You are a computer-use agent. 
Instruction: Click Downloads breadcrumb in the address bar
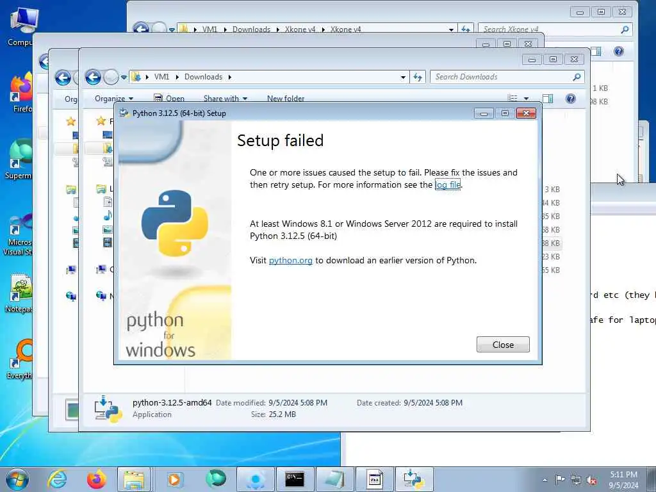pos(203,77)
